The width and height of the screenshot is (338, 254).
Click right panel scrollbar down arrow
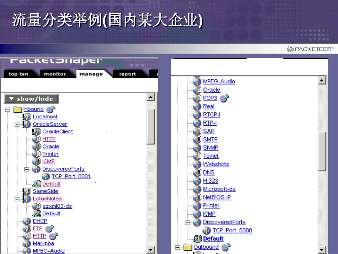click(x=322, y=250)
